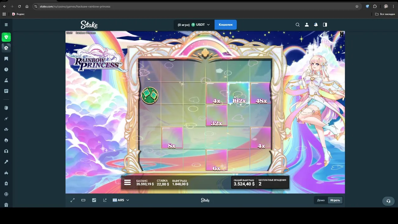Open the ARS display currency dropdown

coord(121,200)
